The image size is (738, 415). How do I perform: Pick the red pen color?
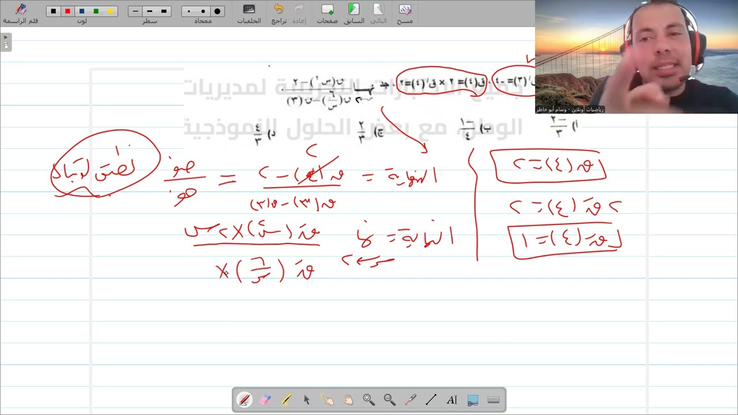coord(67,11)
